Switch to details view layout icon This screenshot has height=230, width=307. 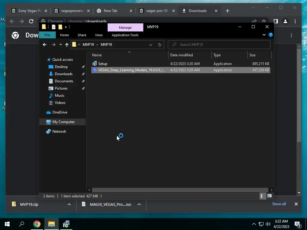click(x=263, y=196)
